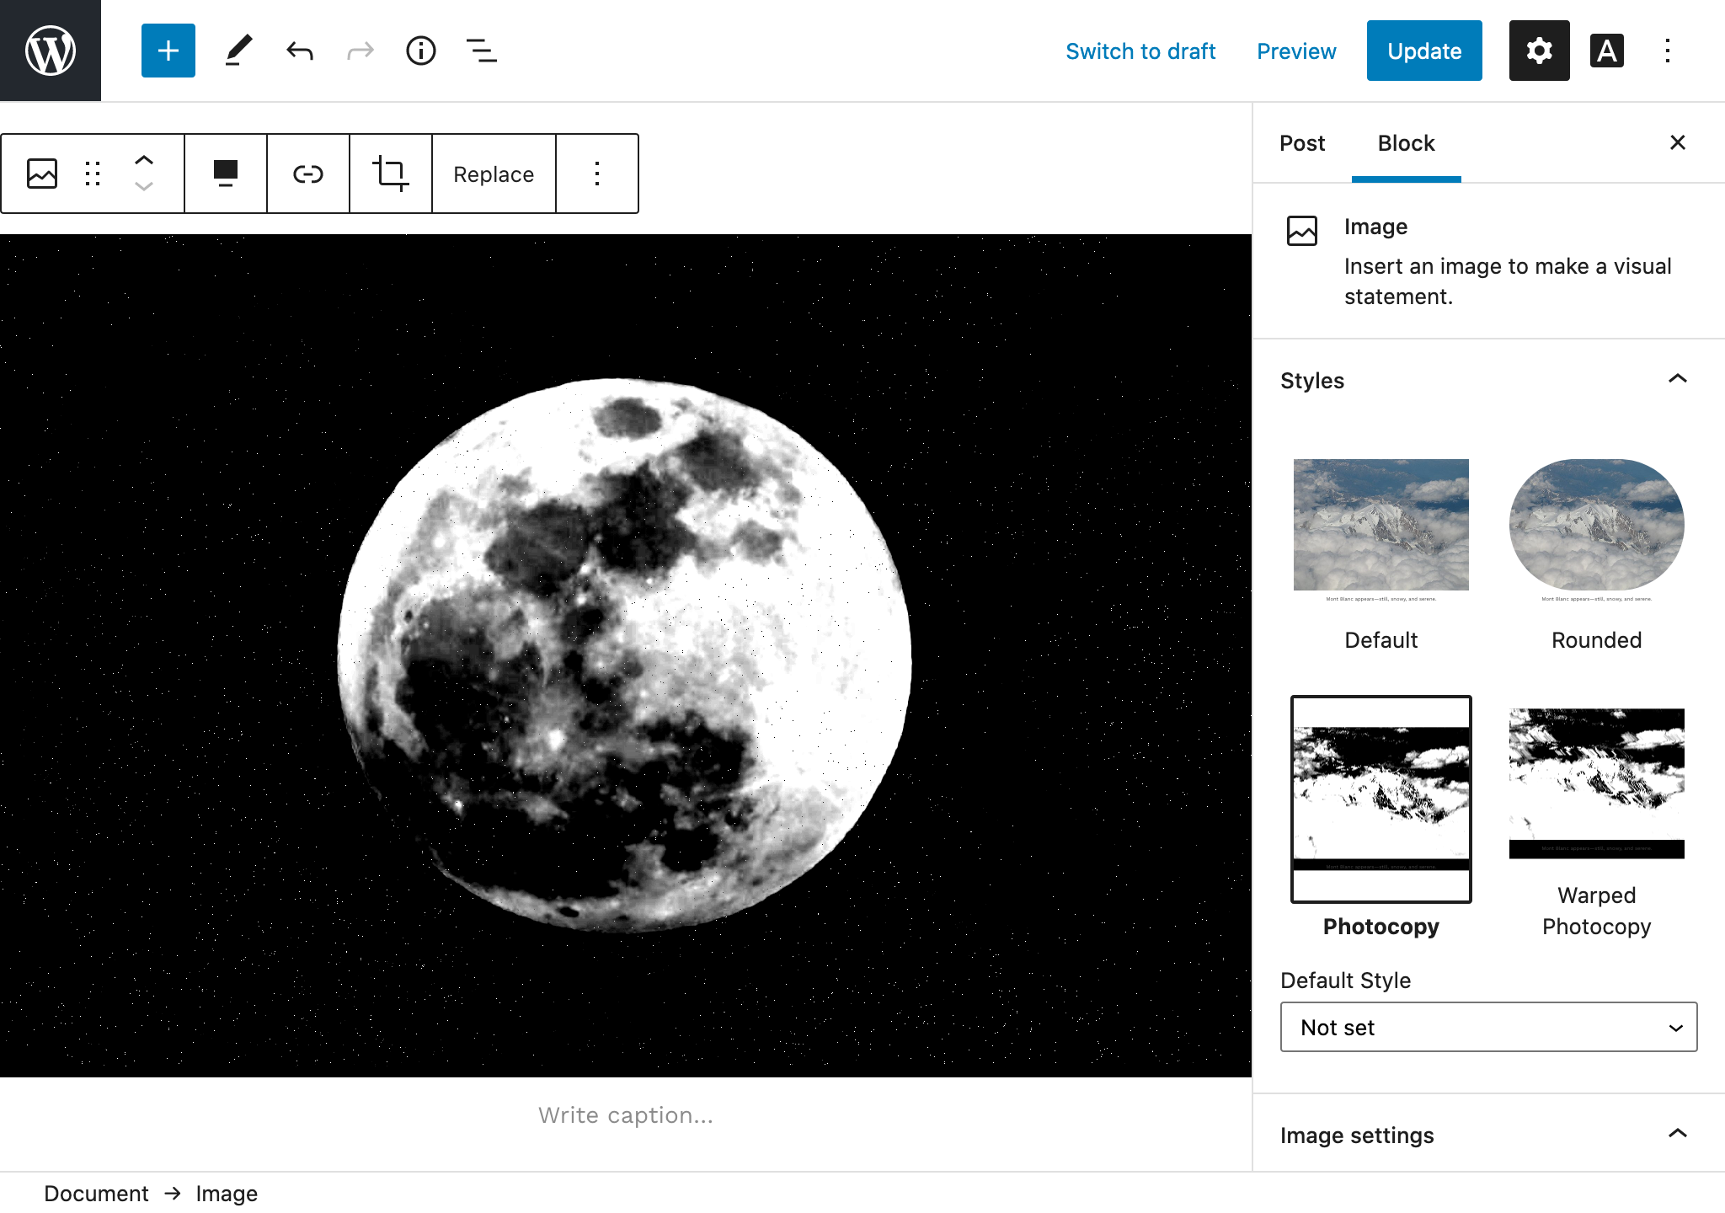Click the Update button
The width and height of the screenshot is (1725, 1213).
1424,51
